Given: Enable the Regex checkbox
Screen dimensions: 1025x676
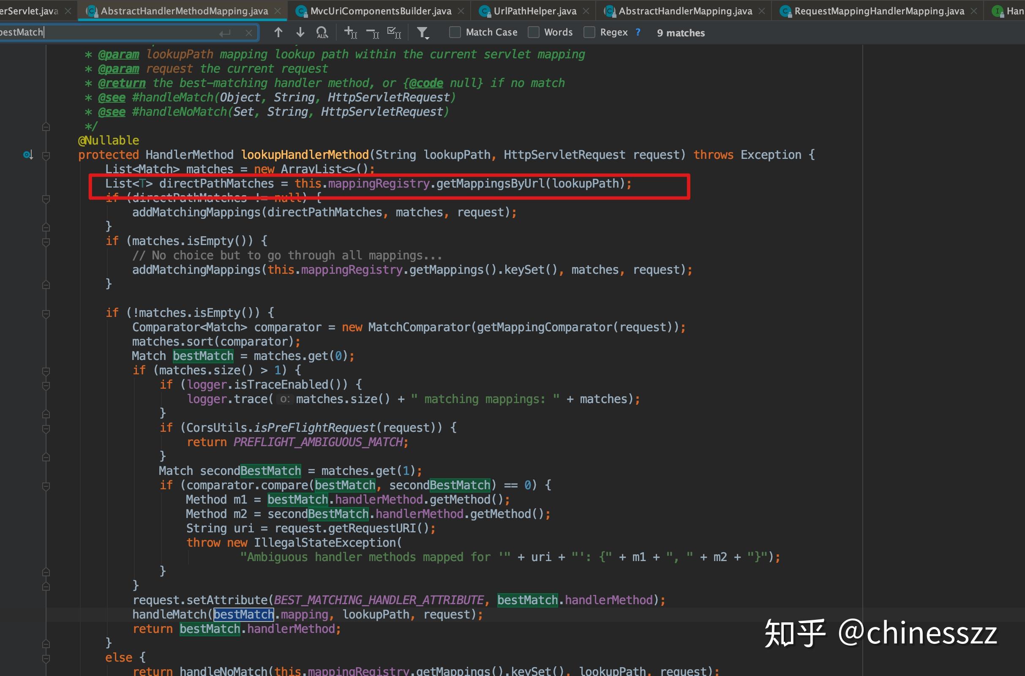Looking at the screenshot, I should click(589, 33).
